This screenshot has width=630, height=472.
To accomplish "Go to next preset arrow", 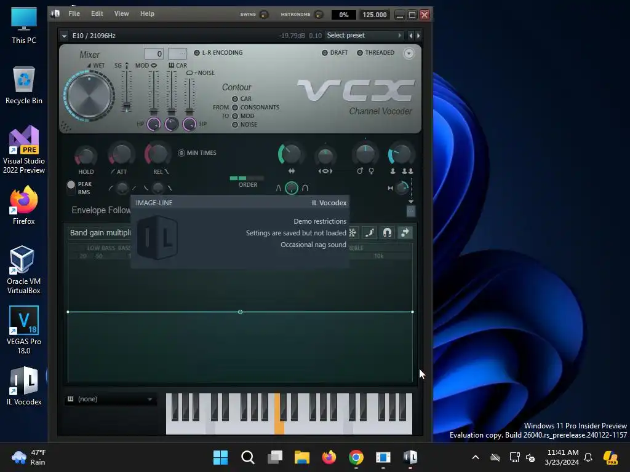I will tap(418, 36).
